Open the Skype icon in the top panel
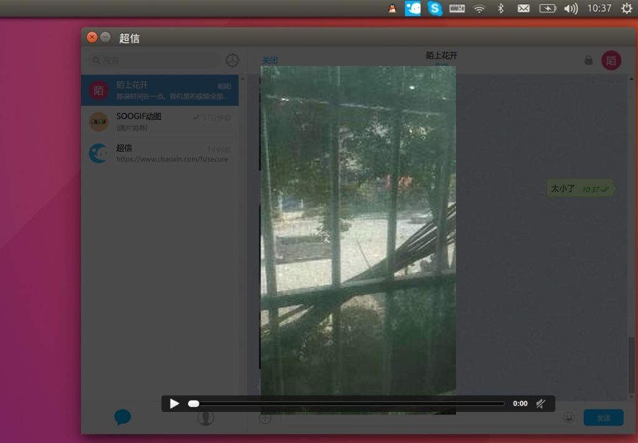Viewport: 638px width, 443px height. click(435, 9)
